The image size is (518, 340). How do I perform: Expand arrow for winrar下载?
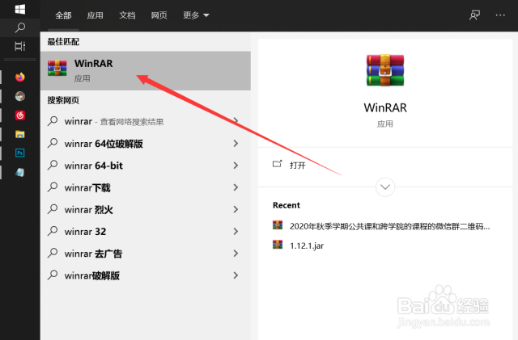tap(236, 187)
